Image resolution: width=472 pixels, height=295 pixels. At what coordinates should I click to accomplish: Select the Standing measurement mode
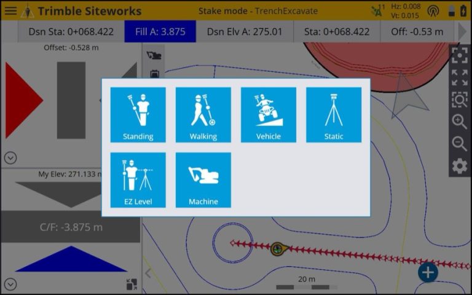[x=138, y=115]
